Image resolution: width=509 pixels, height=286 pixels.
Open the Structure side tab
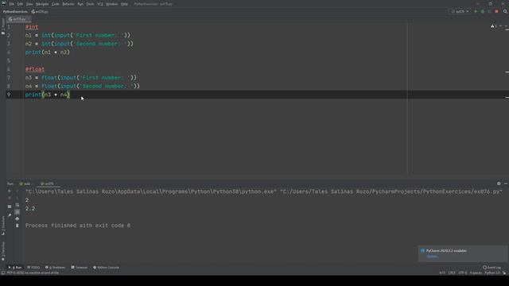pos(3,226)
